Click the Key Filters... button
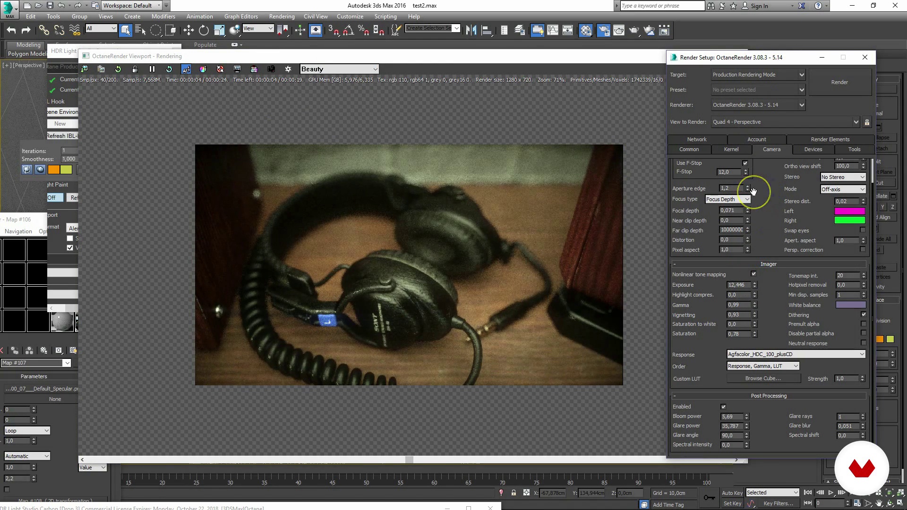This screenshot has height=510, width=907. (x=778, y=503)
